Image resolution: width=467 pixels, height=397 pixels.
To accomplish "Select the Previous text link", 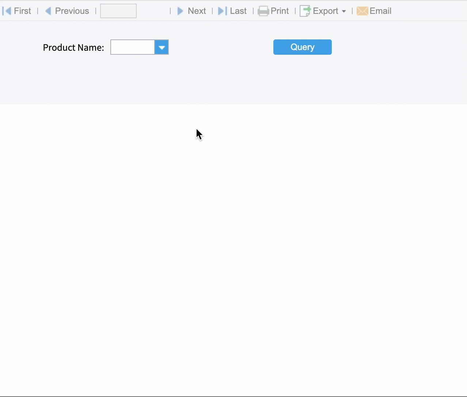I will pos(72,11).
